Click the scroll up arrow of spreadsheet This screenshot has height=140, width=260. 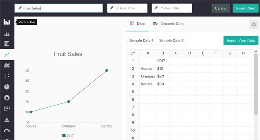[x=256, y=52]
